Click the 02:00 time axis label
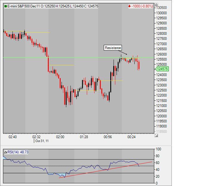Image resolution: width=214 pixels, height=186 pixels. point(60,137)
